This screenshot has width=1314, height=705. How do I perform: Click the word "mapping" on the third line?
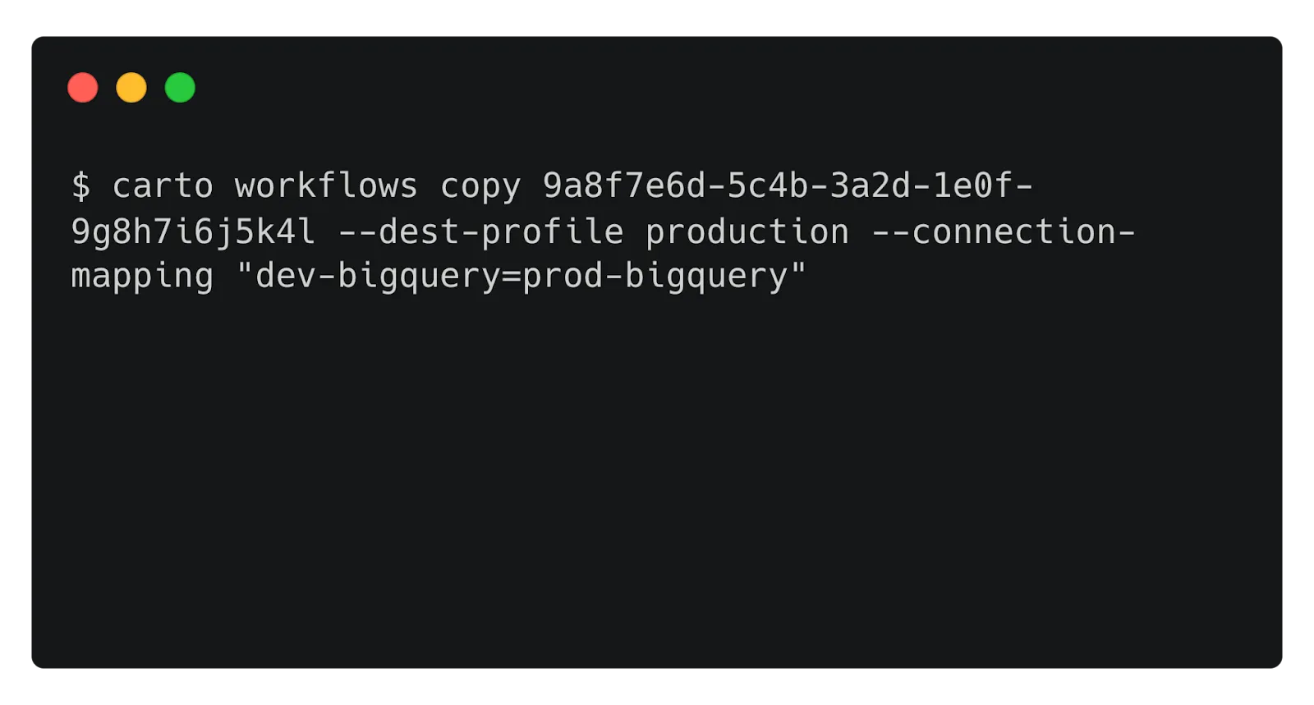(x=142, y=277)
